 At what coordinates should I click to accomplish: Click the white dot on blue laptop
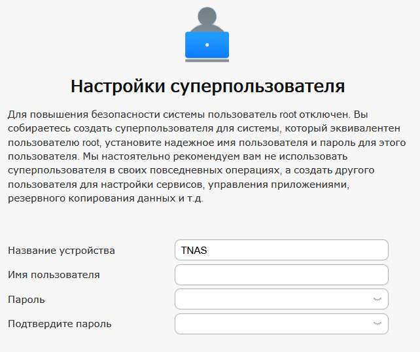pos(207,44)
